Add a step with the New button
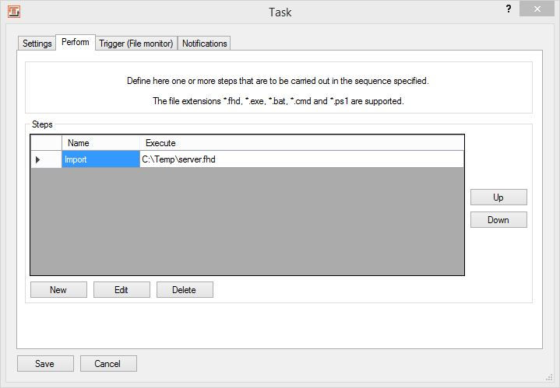The image size is (560, 388). click(58, 290)
